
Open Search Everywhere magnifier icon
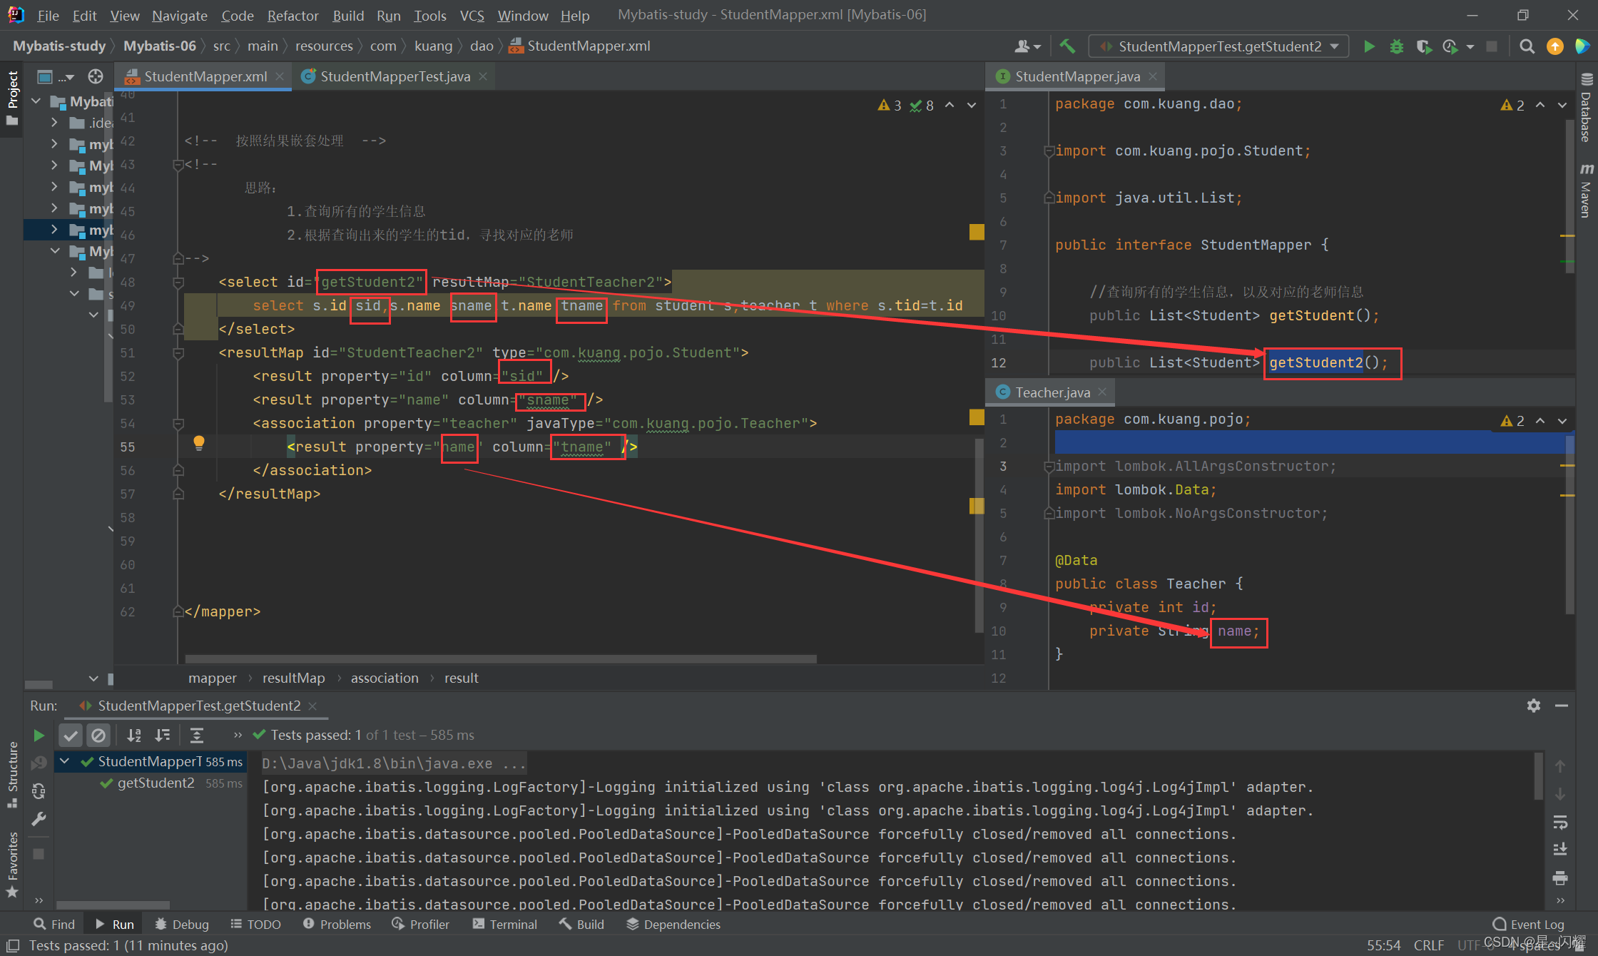click(1527, 46)
